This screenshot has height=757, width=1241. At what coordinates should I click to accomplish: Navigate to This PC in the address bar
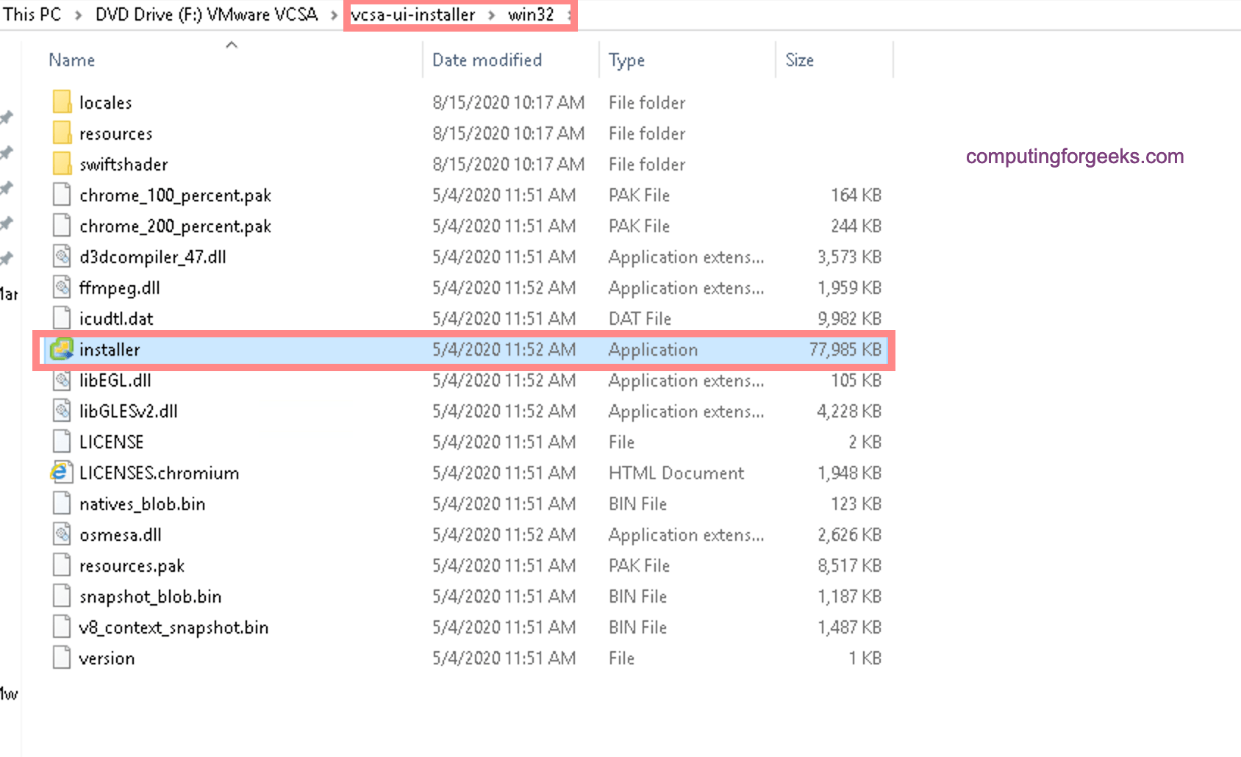(x=31, y=14)
